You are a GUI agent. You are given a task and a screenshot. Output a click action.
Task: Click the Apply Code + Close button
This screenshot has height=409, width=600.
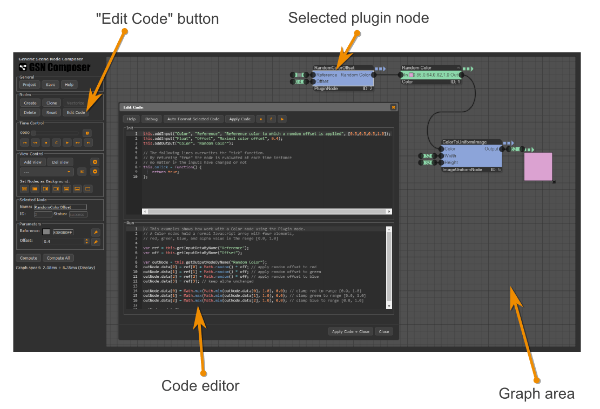350,331
